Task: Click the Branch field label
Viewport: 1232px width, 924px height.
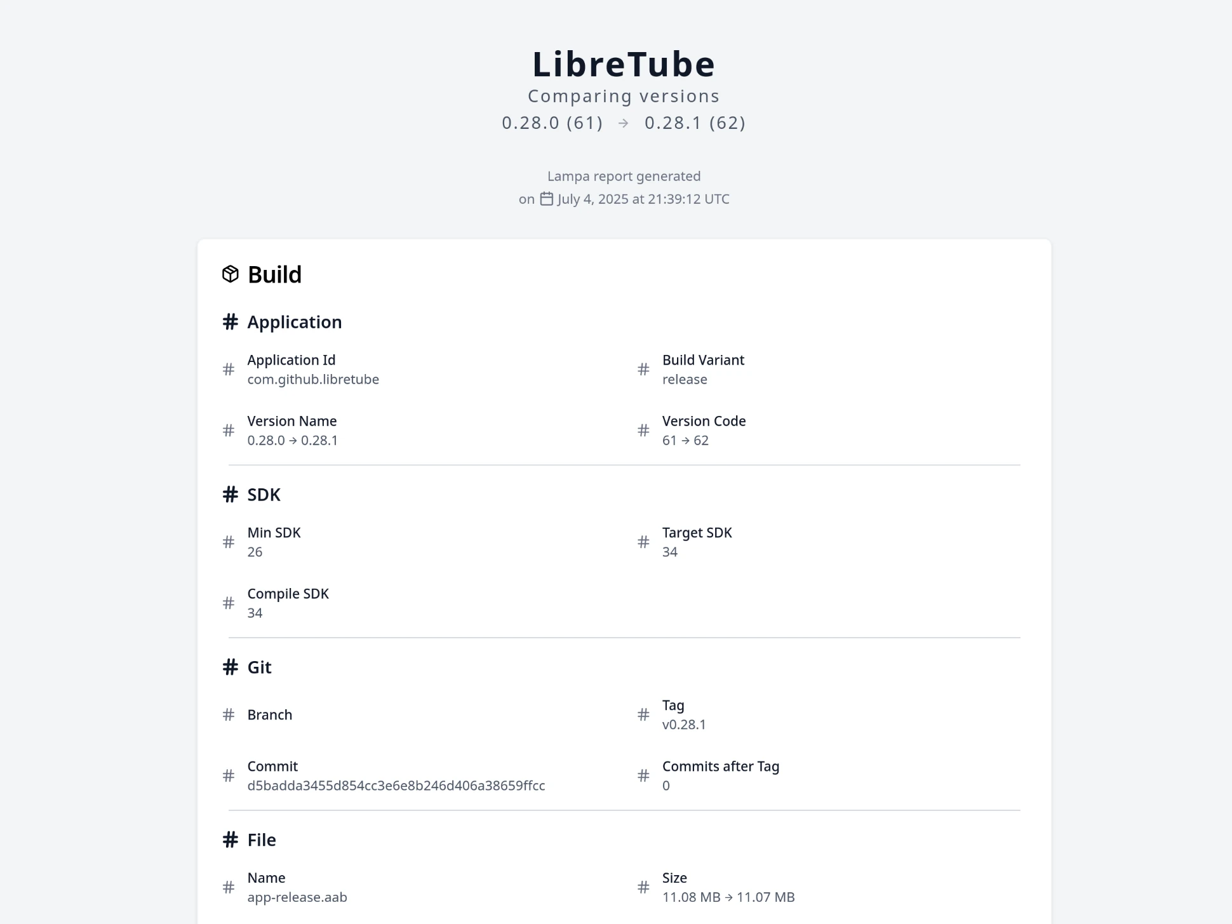Action: coord(270,715)
